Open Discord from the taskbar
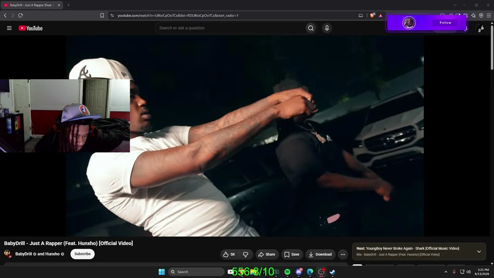 (299, 272)
